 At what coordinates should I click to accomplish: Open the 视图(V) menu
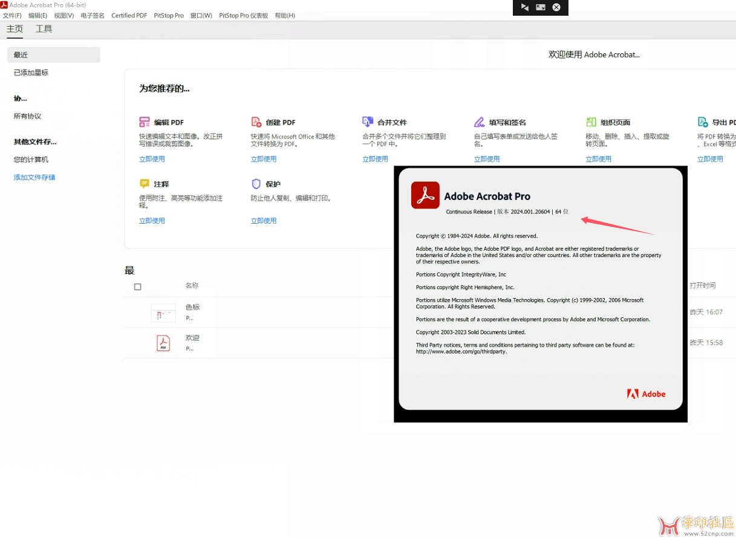[64, 16]
